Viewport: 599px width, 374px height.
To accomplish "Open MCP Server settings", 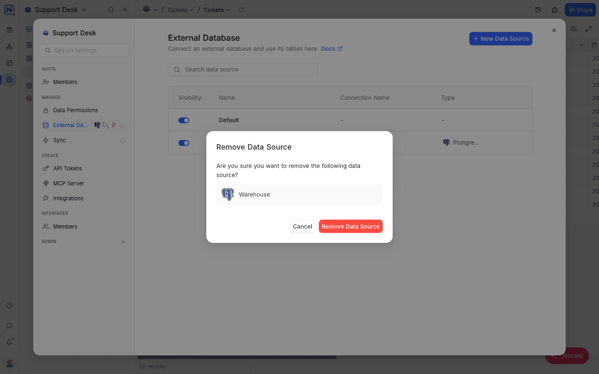I will (x=84, y=183).
